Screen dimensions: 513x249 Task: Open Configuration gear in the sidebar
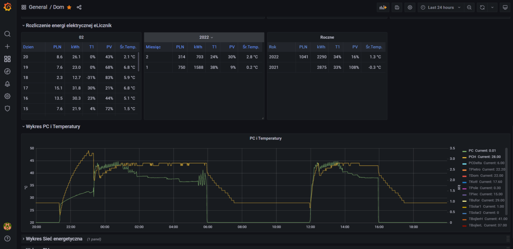coord(7,96)
